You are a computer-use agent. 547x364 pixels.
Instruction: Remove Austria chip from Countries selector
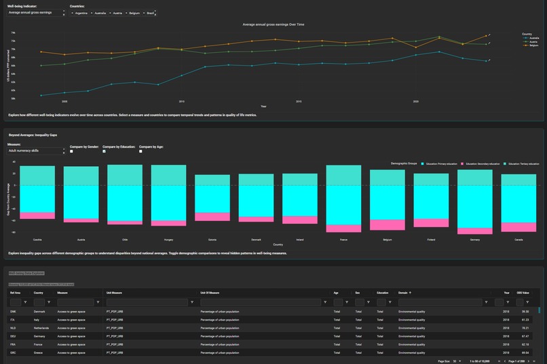pyautogui.click(x=110, y=14)
